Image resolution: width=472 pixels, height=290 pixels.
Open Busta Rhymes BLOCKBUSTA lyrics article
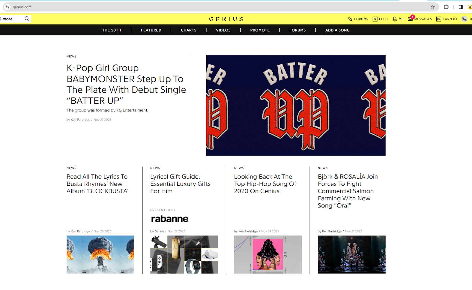pos(97,184)
